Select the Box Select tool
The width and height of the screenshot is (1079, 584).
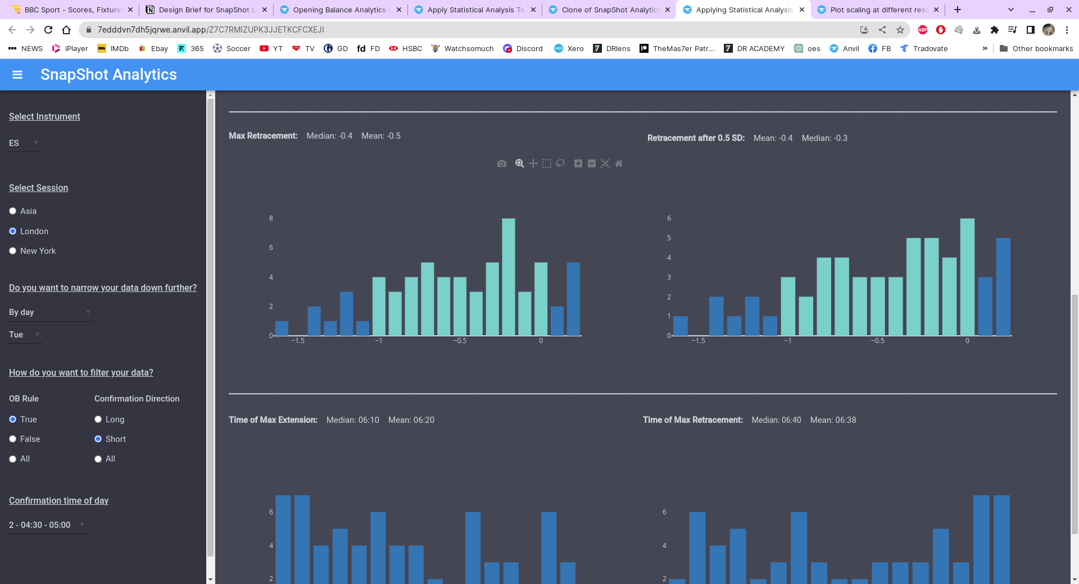point(547,163)
